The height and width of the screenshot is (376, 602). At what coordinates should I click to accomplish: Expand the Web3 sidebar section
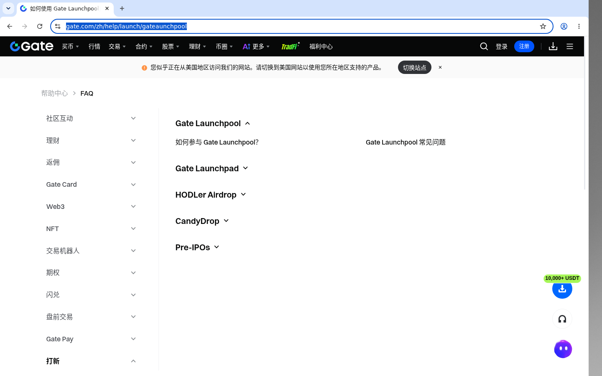click(91, 206)
